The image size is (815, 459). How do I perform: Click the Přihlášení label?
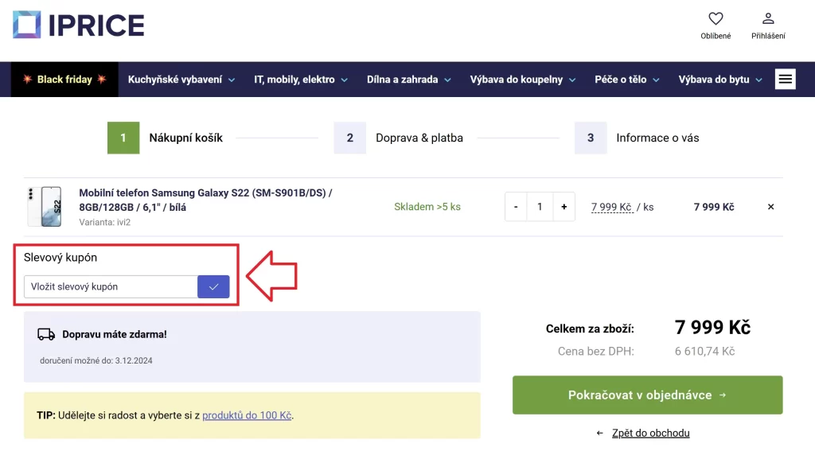pos(768,36)
